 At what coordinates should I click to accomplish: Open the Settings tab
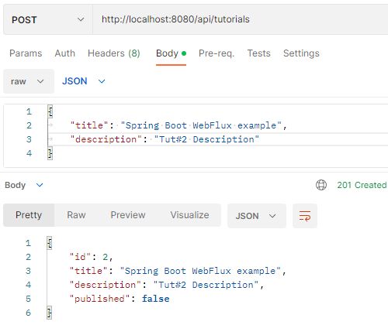(301, 53)
